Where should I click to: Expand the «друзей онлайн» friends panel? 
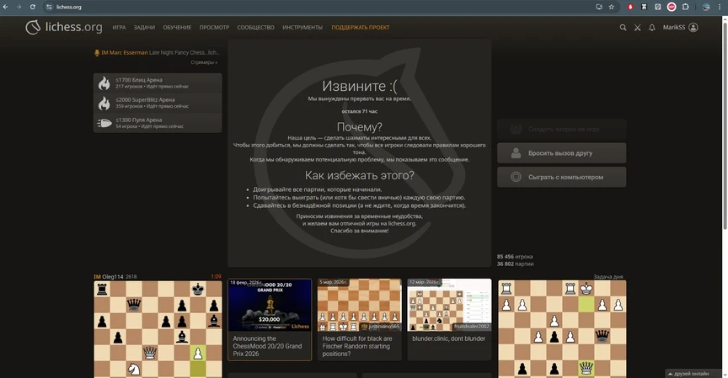693,373
